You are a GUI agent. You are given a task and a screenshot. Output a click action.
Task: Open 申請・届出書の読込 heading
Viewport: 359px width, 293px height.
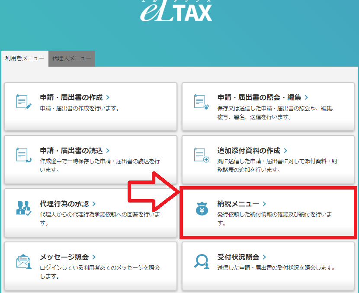tap(71, 151)
